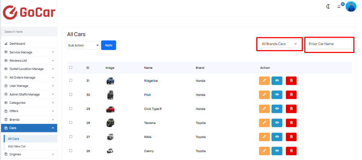Check the box for Pilot row

[x=71, y=94]
